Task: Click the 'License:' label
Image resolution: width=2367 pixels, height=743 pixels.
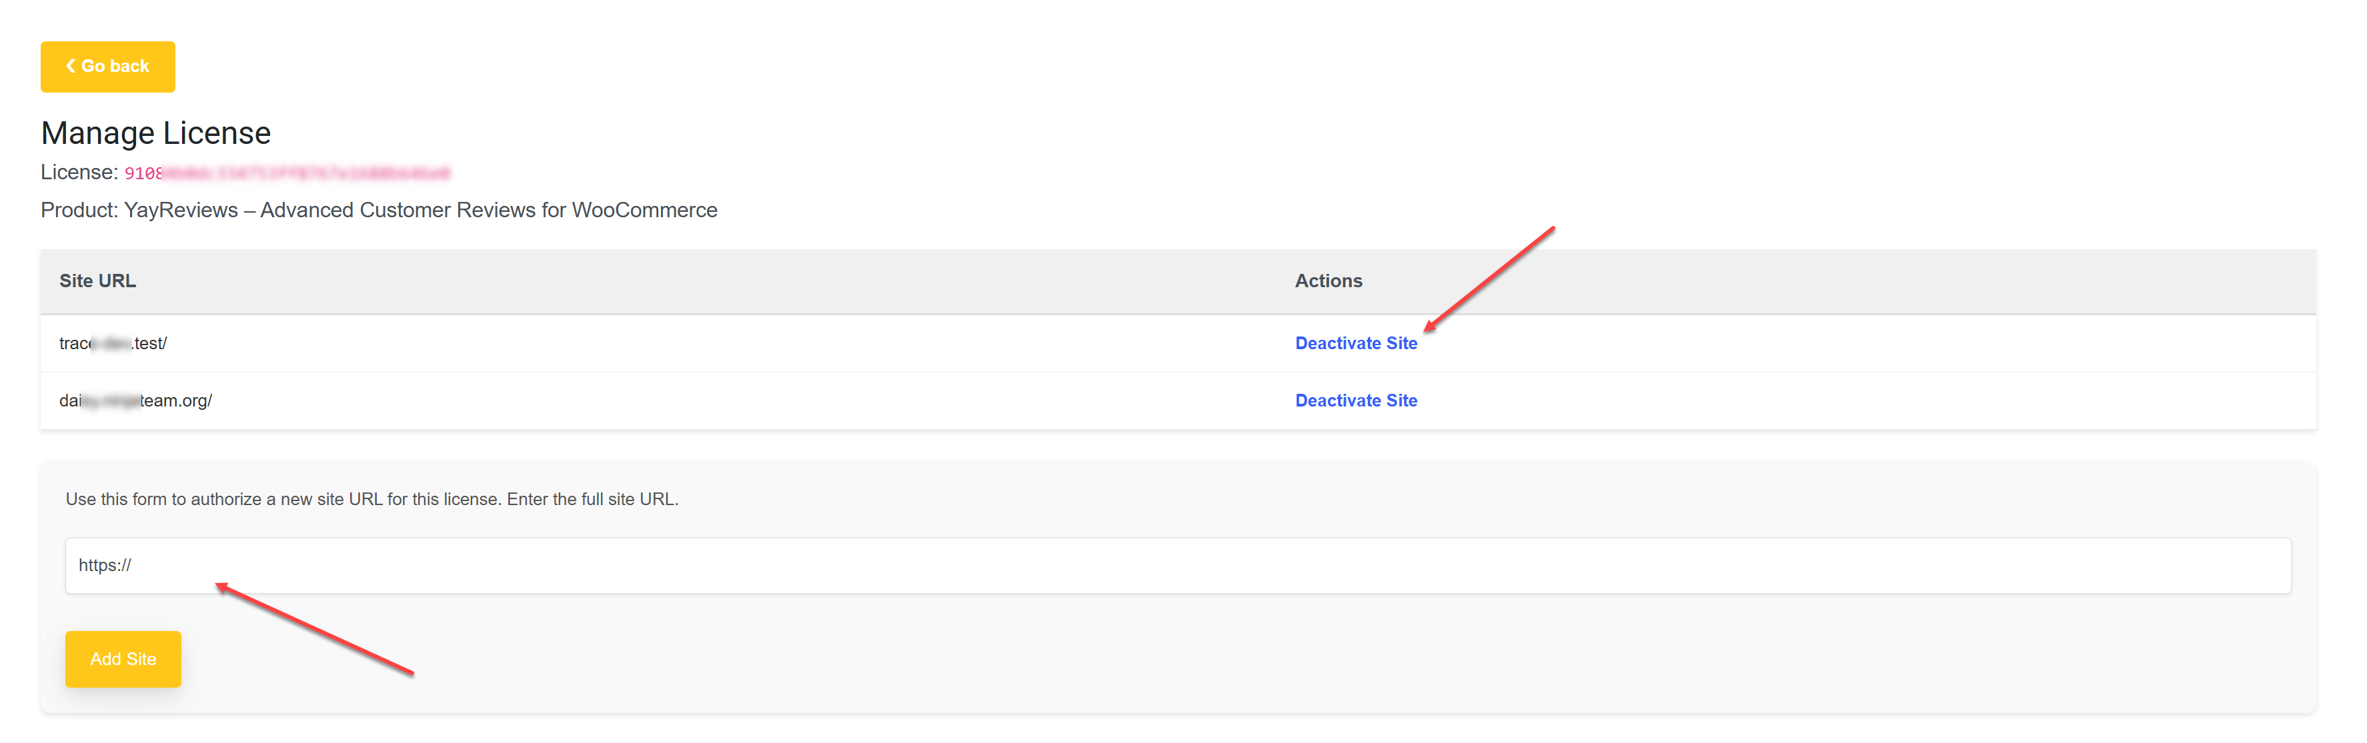Action: coord(79,173)
